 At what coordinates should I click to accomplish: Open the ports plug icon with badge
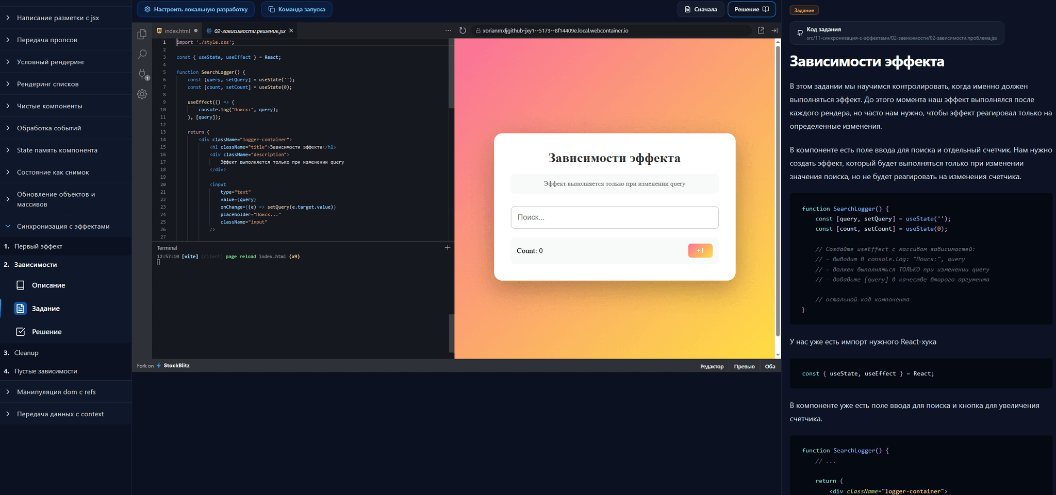click(x=142, y=74)
